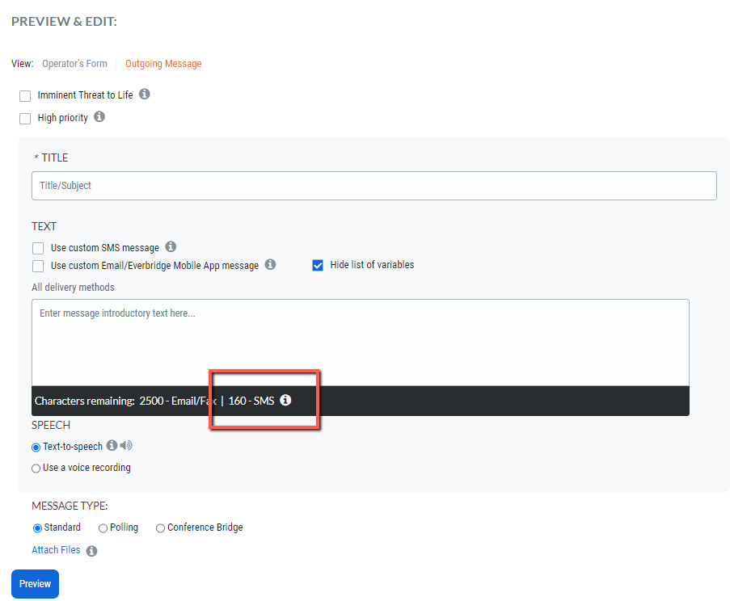Screen dimensions: 730x601
Task: Open the Attach Files info icon
Action: 91,550
